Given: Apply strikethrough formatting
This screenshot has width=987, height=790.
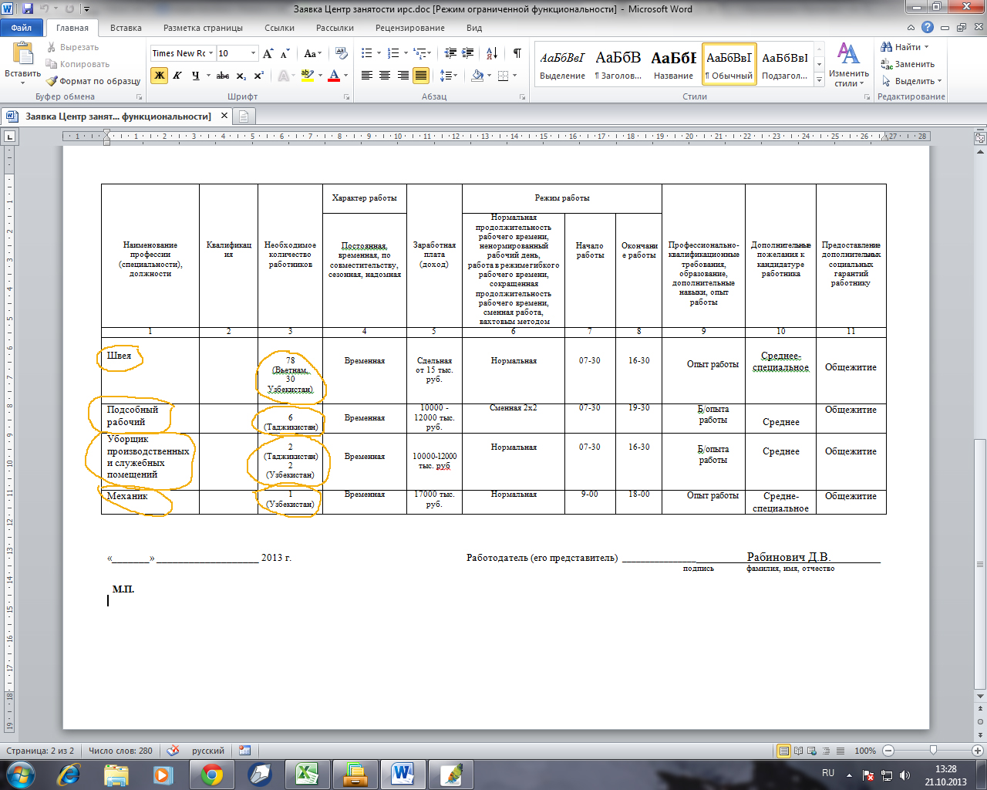Looking at the screenshot, I should click(223, 76).
